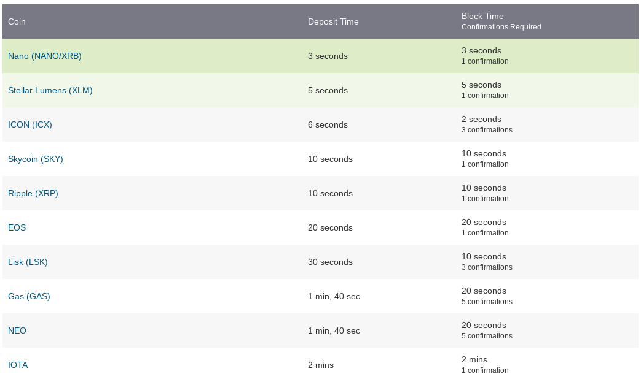Select "5 confirmations" in the Gas row
This screenshot has width=641, height=382.
click(x=487, y=301)
